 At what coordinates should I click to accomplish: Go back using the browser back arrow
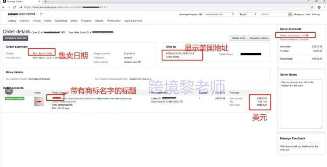point(3,7)
